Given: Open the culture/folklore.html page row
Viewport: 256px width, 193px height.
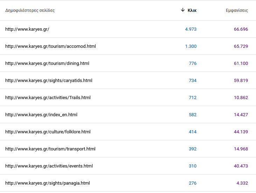Looking at the screenshot, I should pos(128,132).
